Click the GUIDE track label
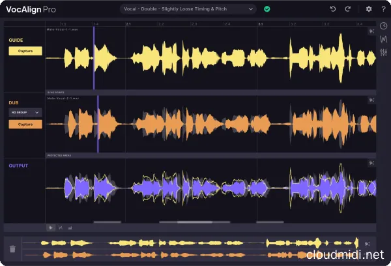The image size is (391, 266). click(16, 40)
